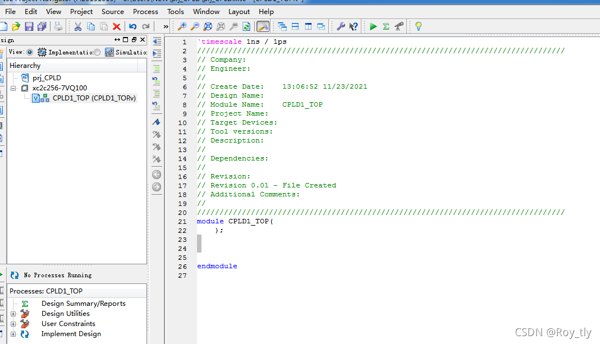600x344 pixels.
Task: Select the Implementation view radio button
Action: pyautogui.click(x=30, y=52)
